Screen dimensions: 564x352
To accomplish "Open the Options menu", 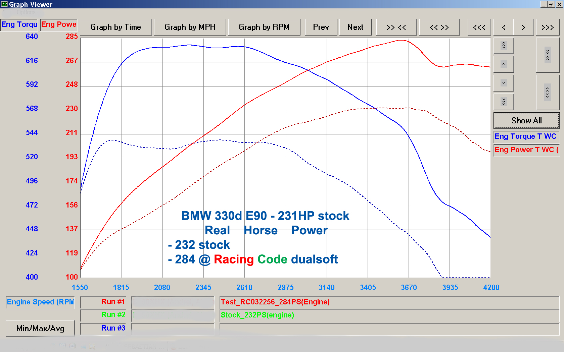I will [26, 12].
